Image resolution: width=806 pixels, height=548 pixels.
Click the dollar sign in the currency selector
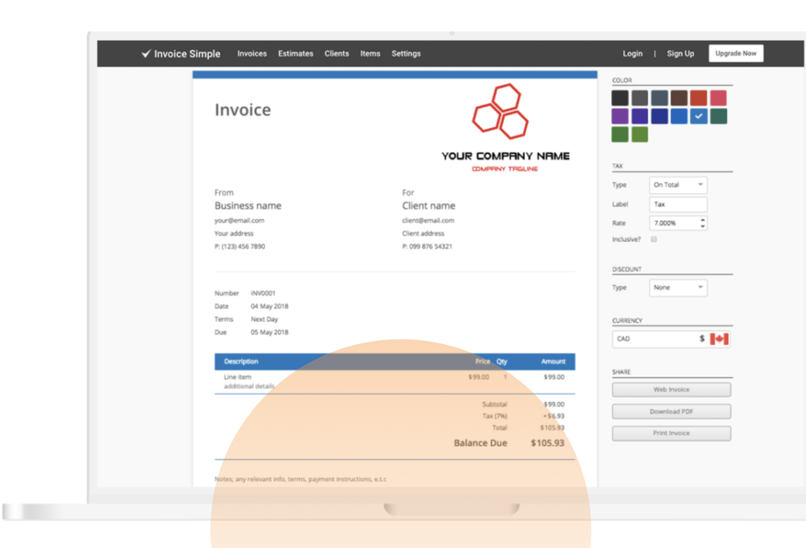pos(701,338)
